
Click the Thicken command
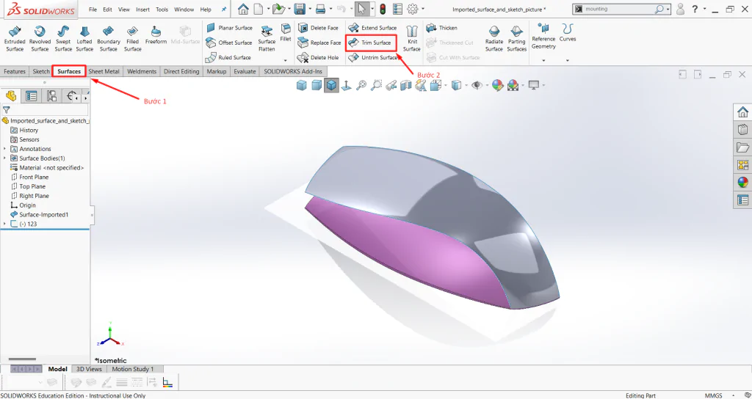(441, 28)
